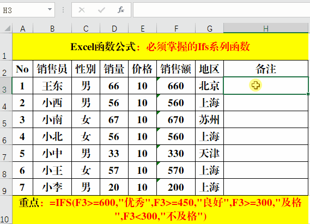The image size is (310, 224).
Task: Select row 2 header
Action: point(6,69)
